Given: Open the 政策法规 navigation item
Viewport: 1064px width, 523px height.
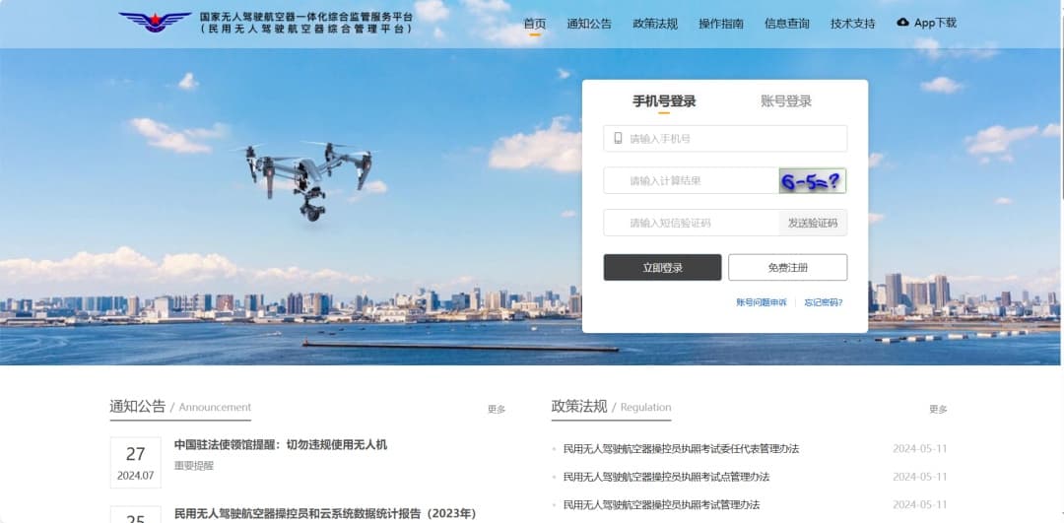Looking at the screenshot, I should tap(655, 24).
